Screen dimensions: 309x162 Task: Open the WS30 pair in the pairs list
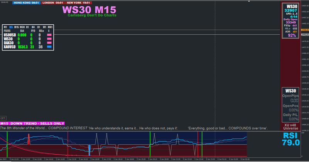click(8, 39)
